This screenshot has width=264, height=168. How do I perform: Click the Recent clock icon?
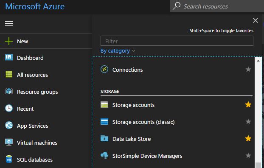coord(9,108)
